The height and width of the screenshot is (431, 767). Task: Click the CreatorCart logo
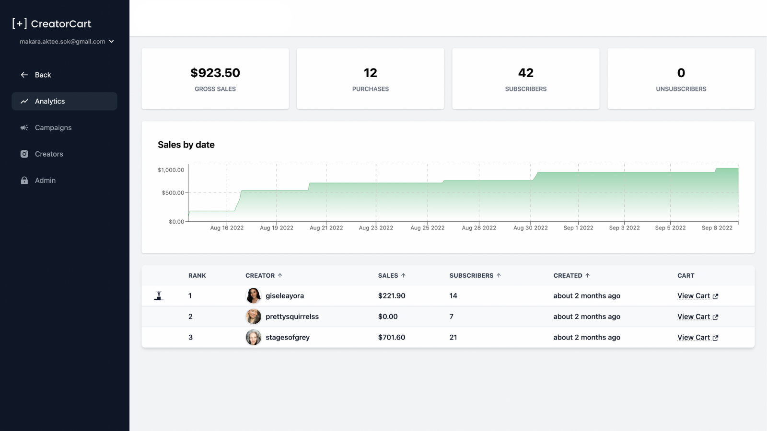click(52, 23)
